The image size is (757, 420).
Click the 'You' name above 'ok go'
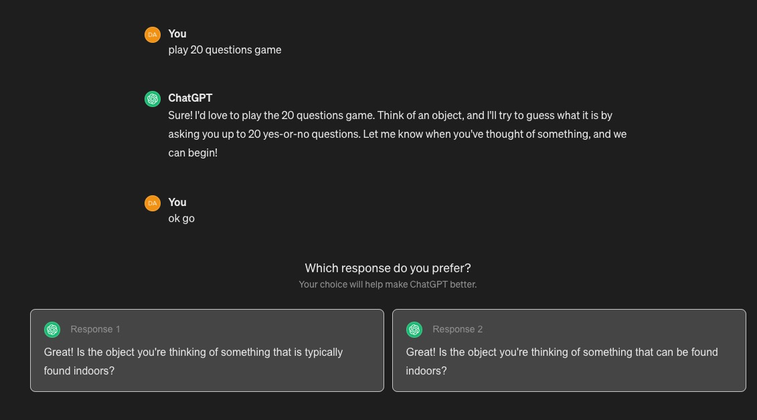177,202
